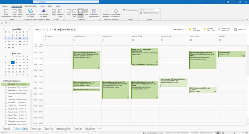Viewport: 249px width, 134px height.
Task: Switch to Semana Útil view
Action: tap(74, 13)
